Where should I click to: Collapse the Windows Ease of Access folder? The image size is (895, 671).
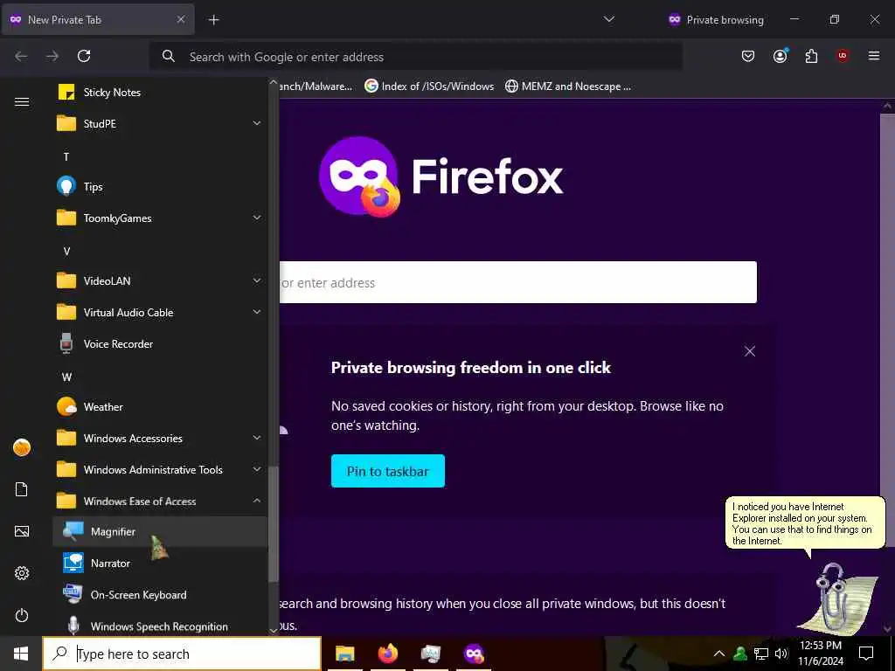click(160, 501)
